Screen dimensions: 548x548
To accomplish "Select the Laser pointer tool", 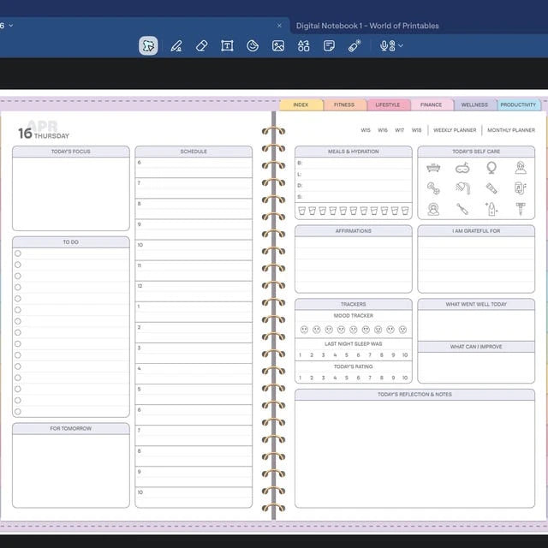I will (354, 45).
